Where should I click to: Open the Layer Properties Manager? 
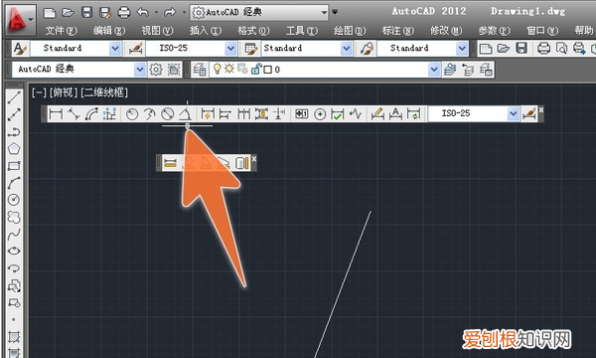(x=200, y=70)
